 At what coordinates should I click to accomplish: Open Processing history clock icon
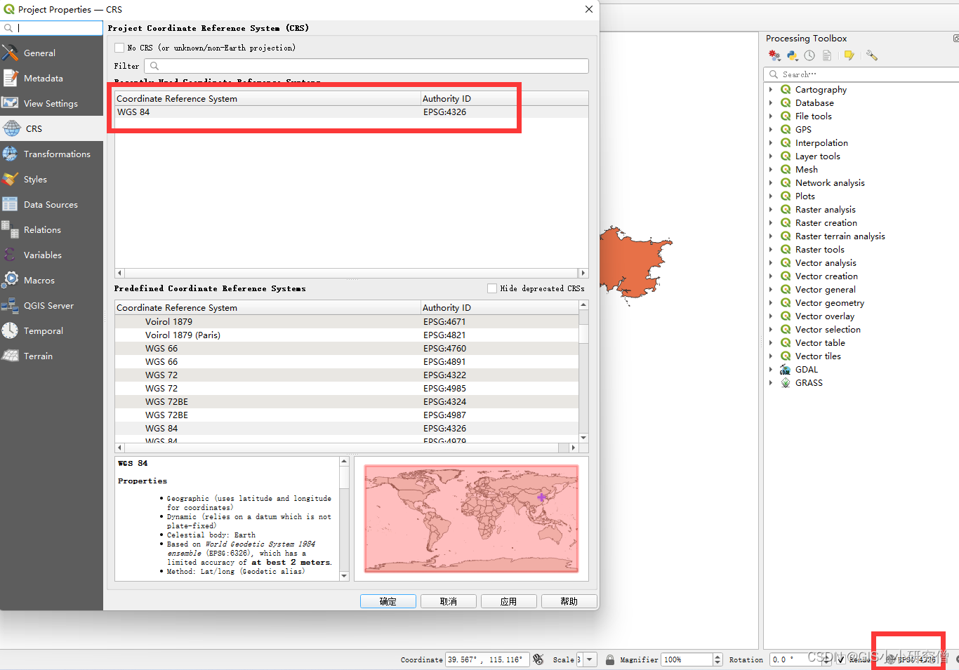(x=809, y=55)
